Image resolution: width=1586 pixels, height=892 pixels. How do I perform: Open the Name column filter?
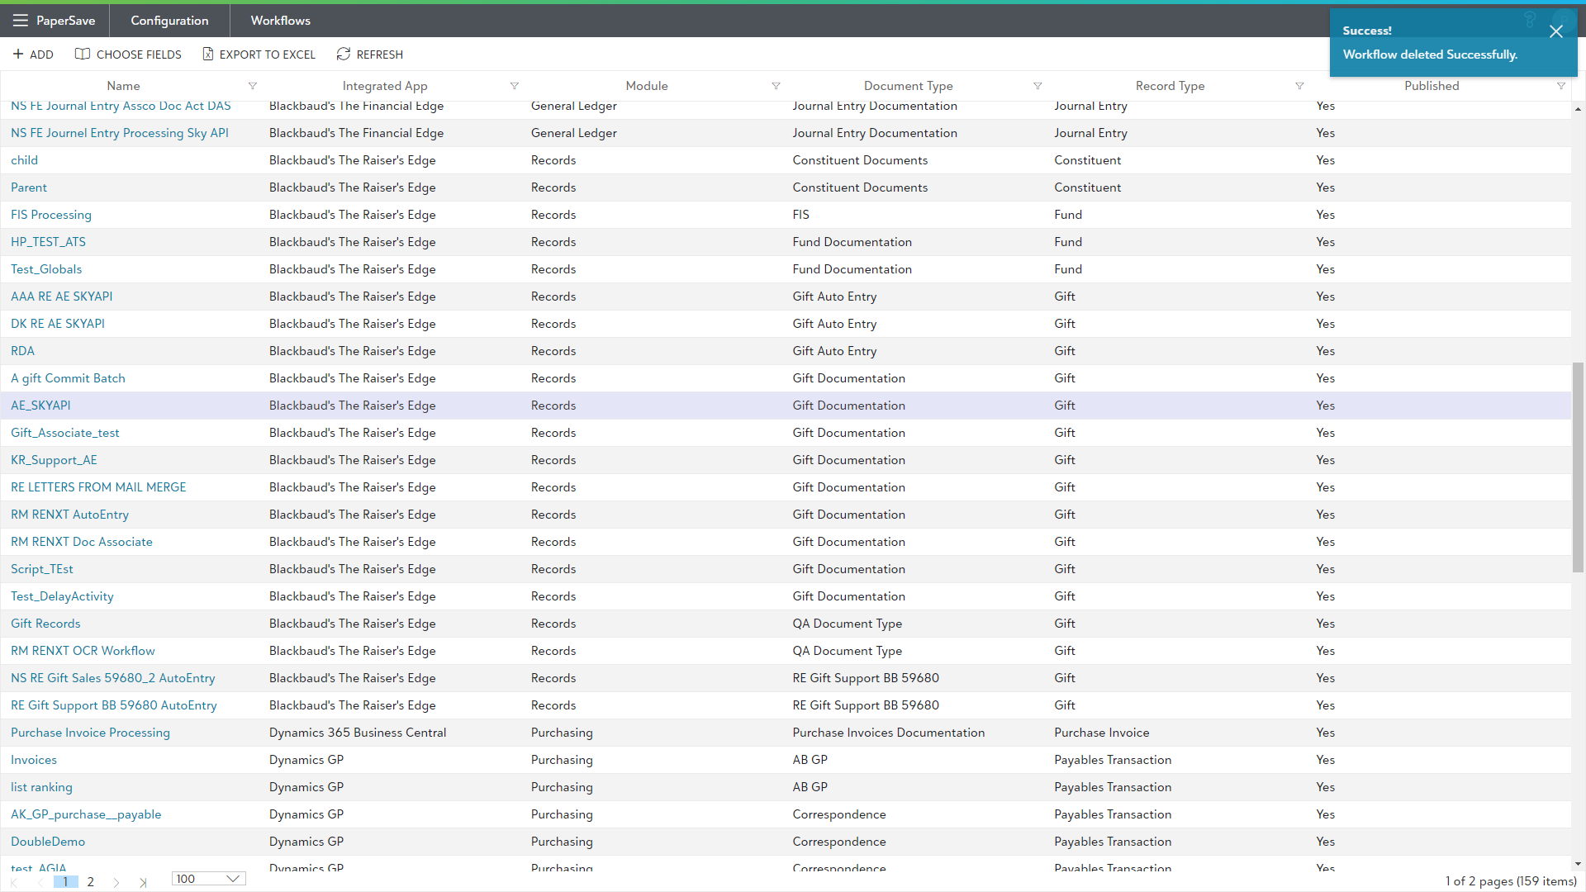coord(253,86)
